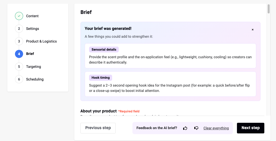The height and width of the screenshot is (141, 276).
Task: Jump to the Scheduling step label
Action: [x=35, y=79]
